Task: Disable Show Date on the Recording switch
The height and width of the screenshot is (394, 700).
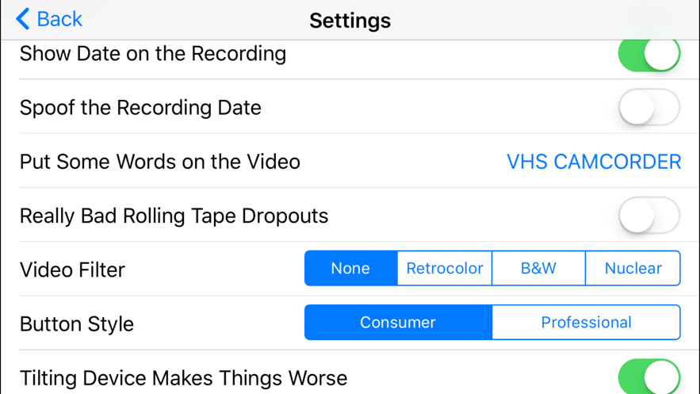Action: click(x=648, y=54)
